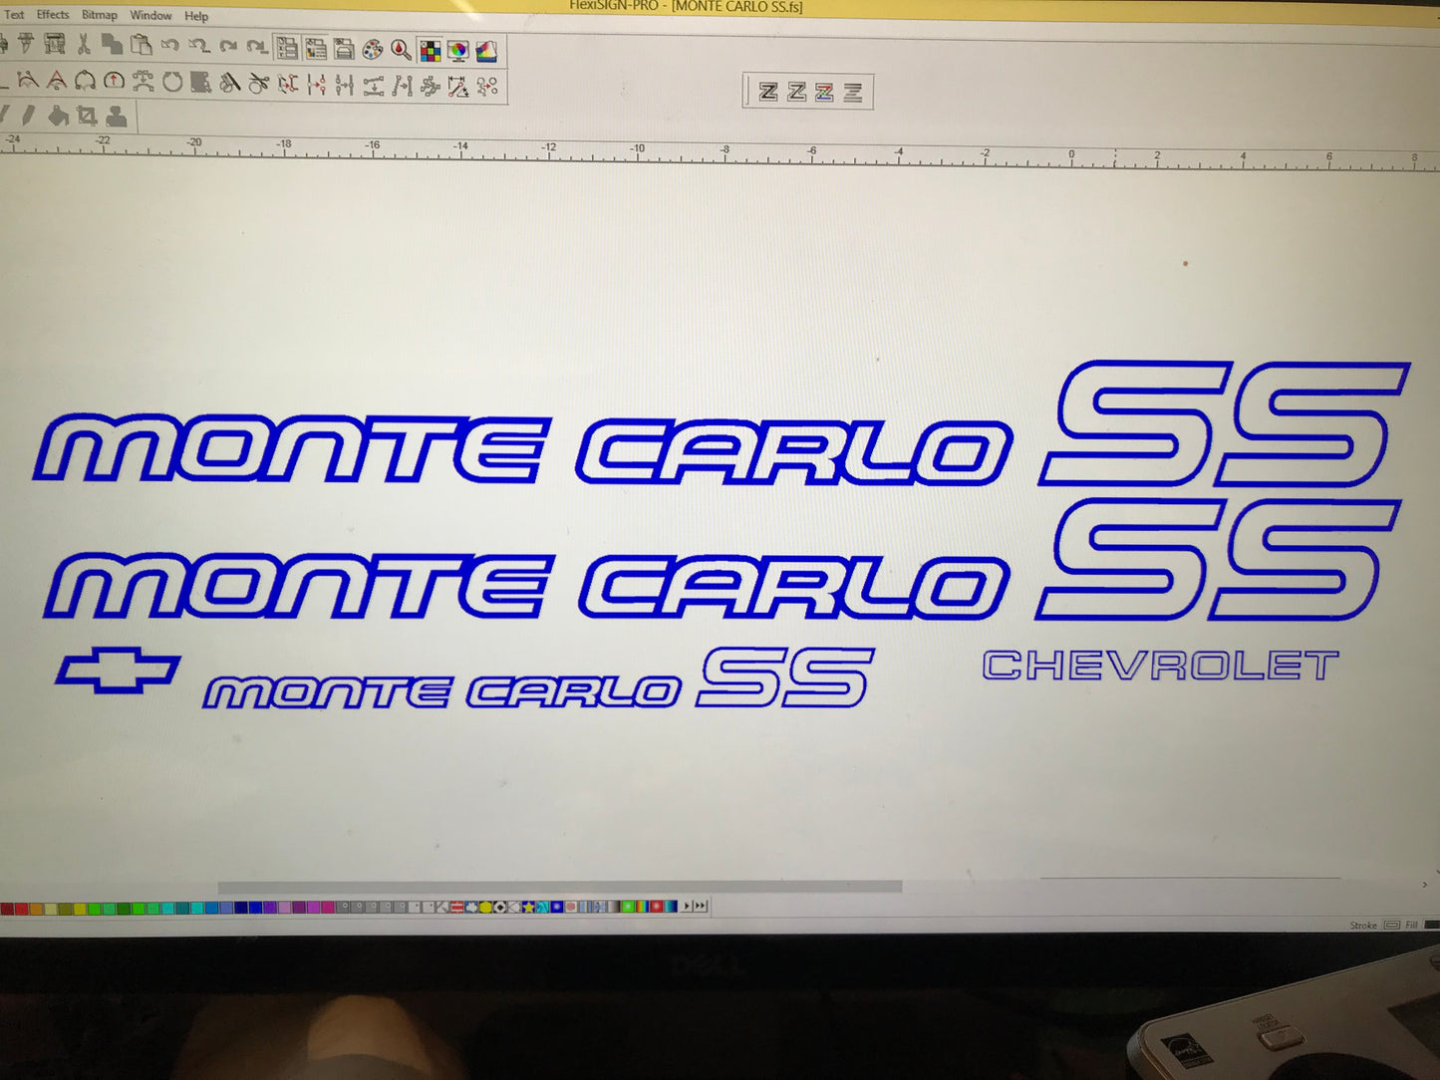Open the Window menu
Screen dimensions: 1440x1080
[150, 16]
